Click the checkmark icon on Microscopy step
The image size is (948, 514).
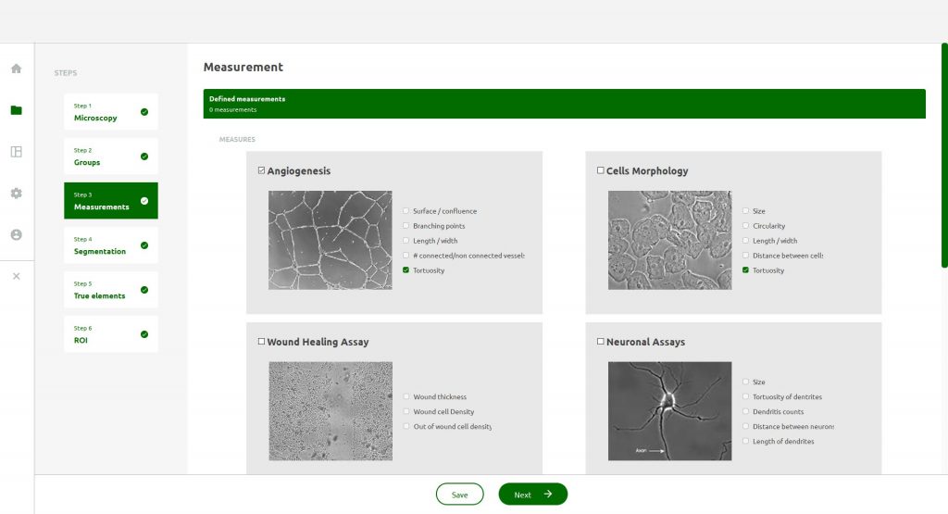pyautogui.click(x=143, y=112)
